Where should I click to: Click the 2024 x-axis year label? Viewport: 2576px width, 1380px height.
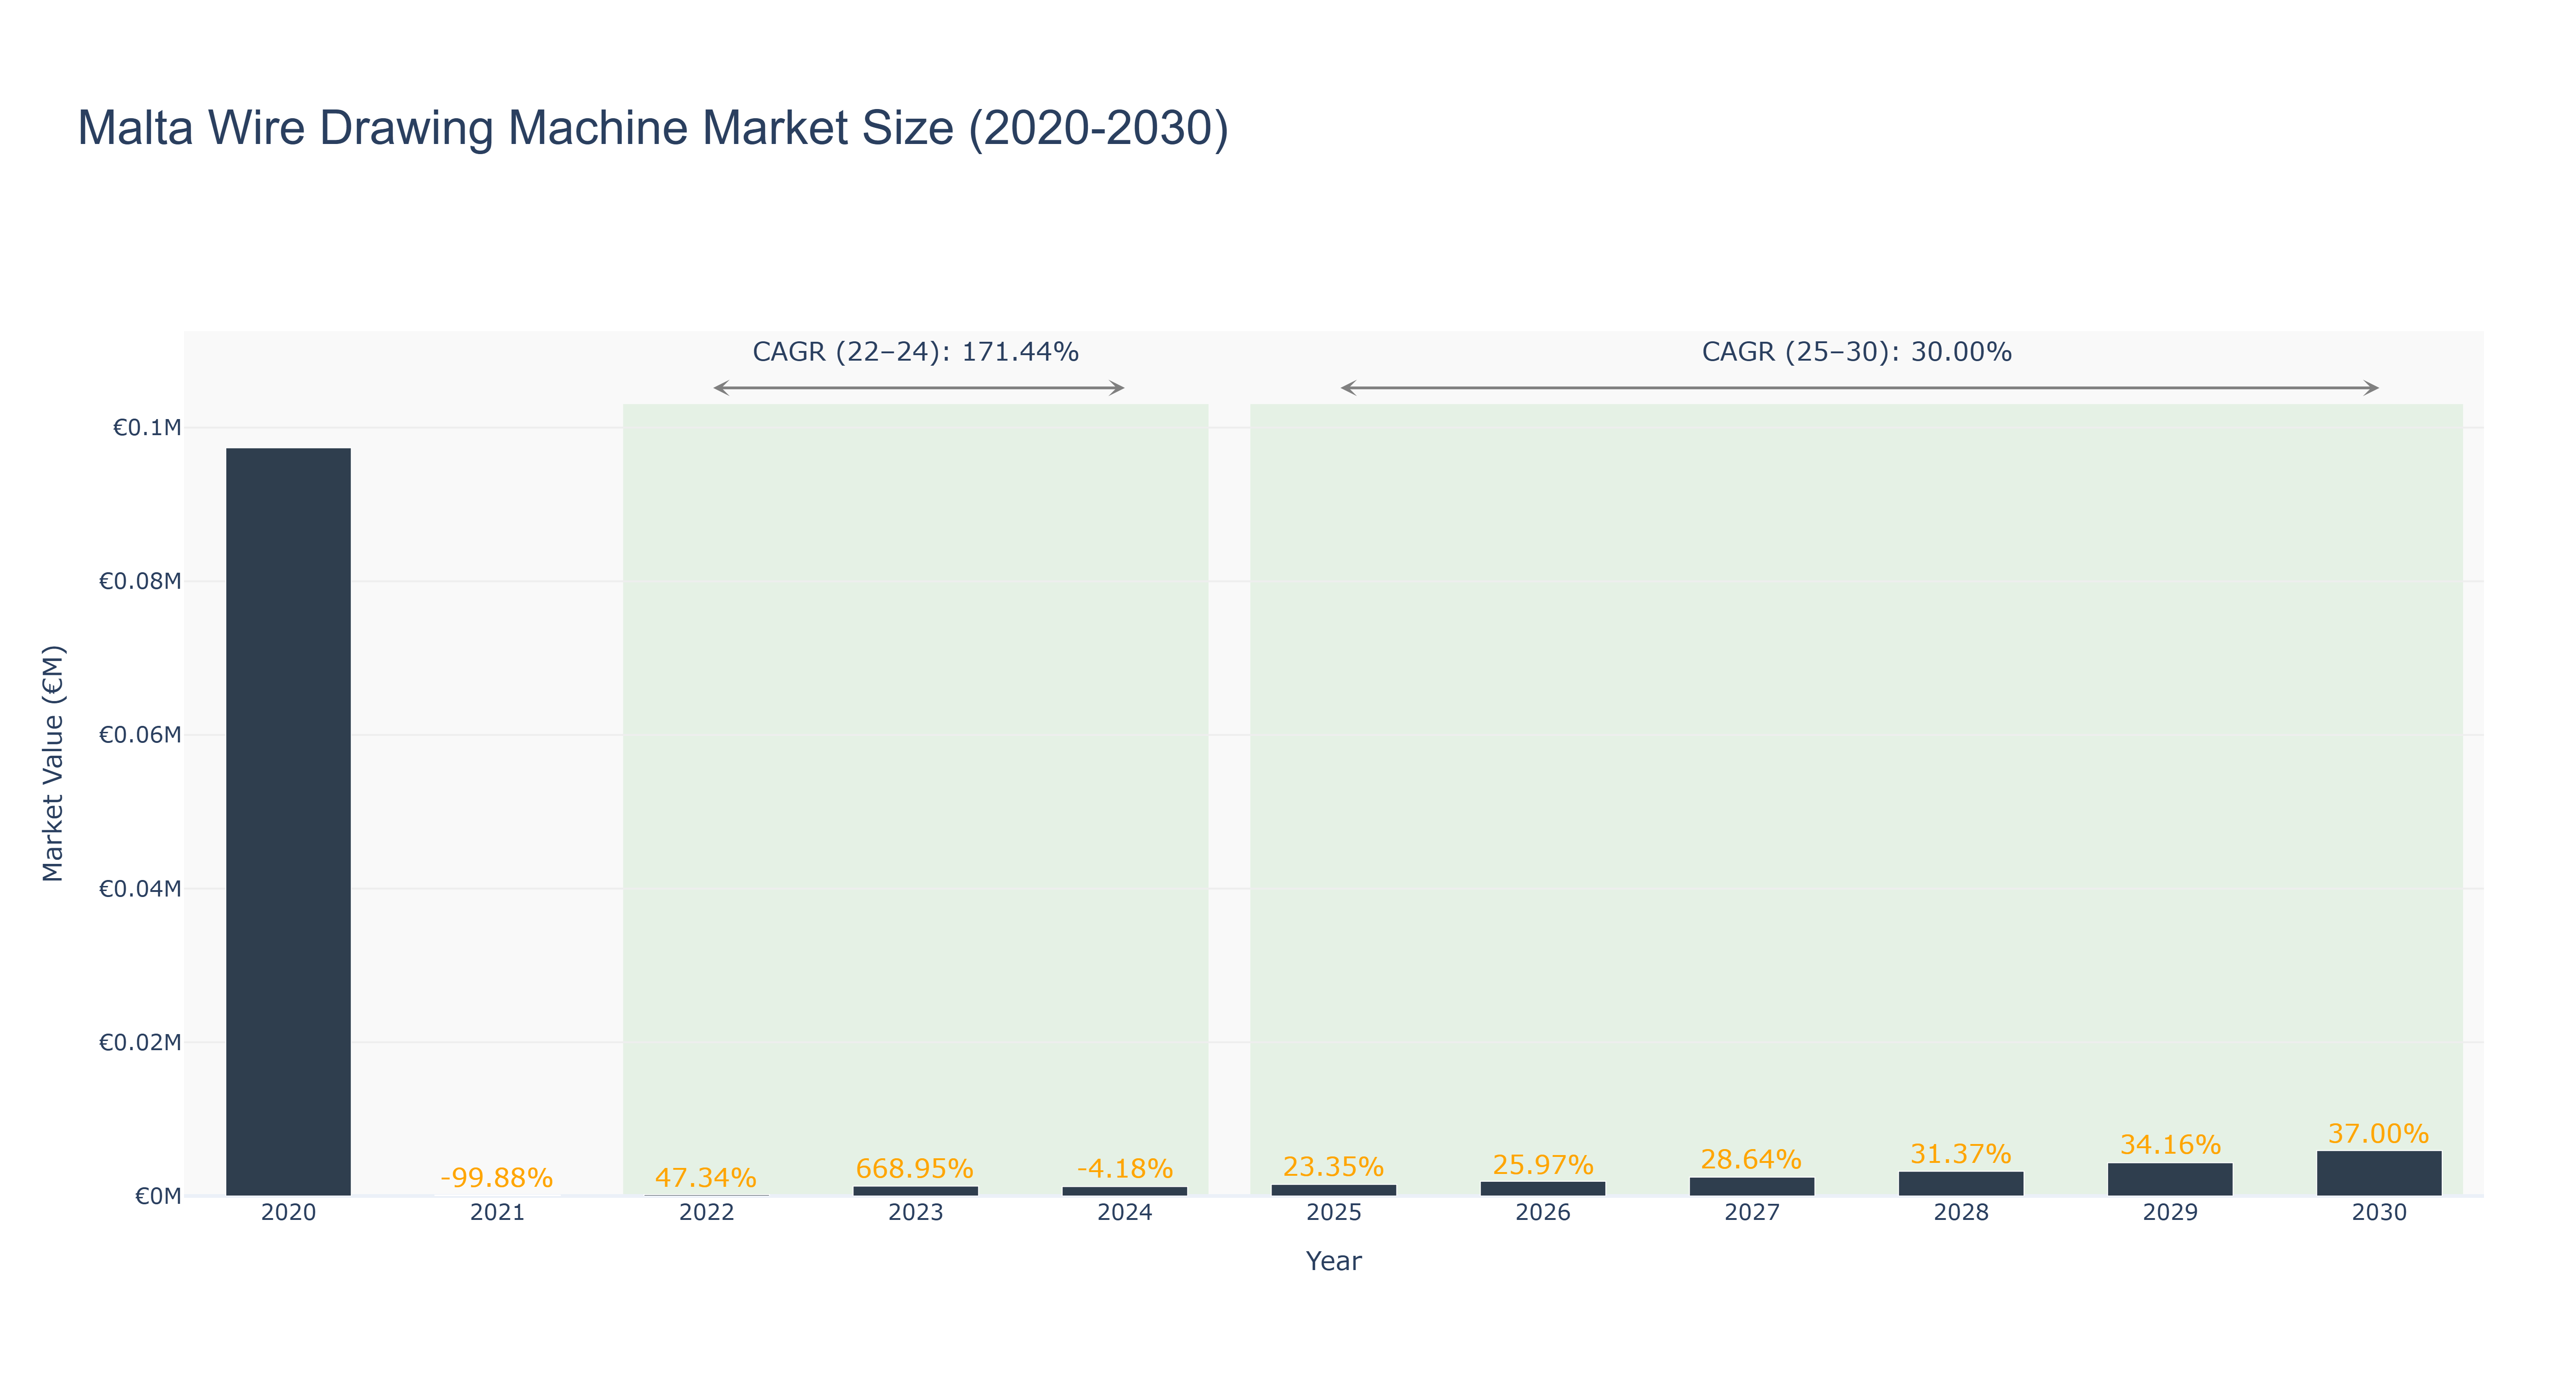tap(1125, 1213)
